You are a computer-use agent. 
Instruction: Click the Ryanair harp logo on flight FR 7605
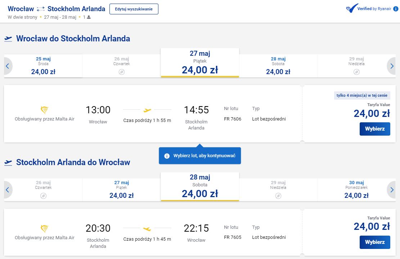44,229
